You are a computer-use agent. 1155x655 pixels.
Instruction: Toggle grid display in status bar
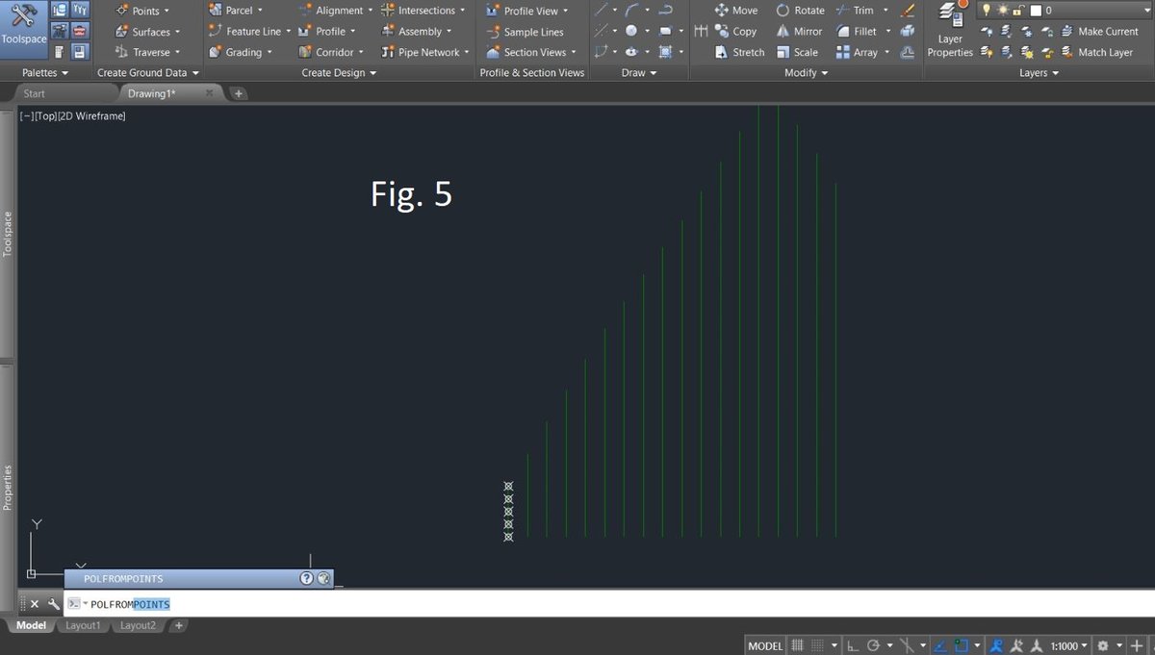pyautogui.click(x=798, y=644)
